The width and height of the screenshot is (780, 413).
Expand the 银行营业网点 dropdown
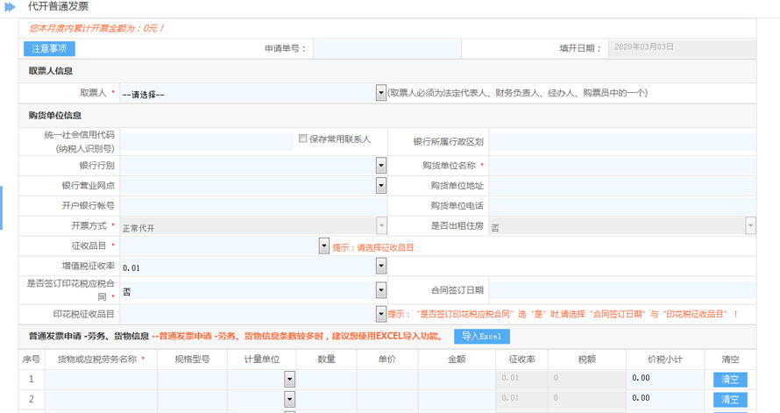[x=380, y=185]
